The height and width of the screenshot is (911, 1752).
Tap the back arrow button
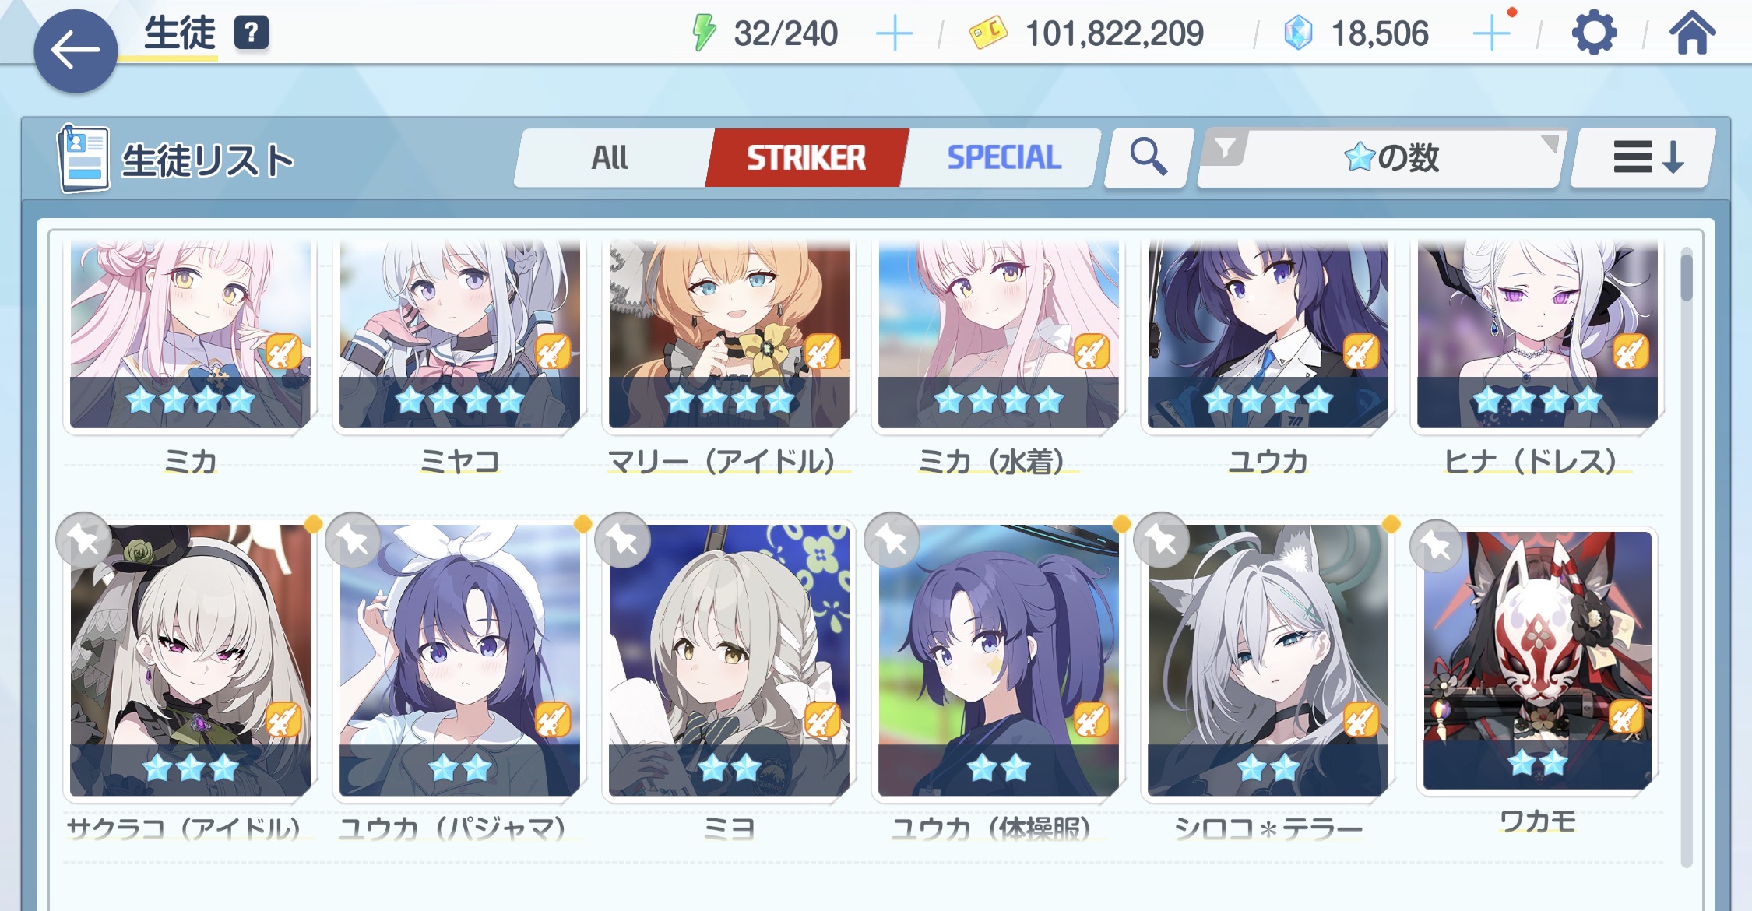coord(76,51)
